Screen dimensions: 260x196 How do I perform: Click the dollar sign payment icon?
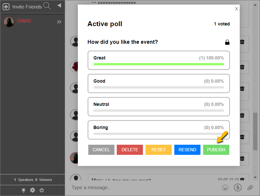point(237,188)
